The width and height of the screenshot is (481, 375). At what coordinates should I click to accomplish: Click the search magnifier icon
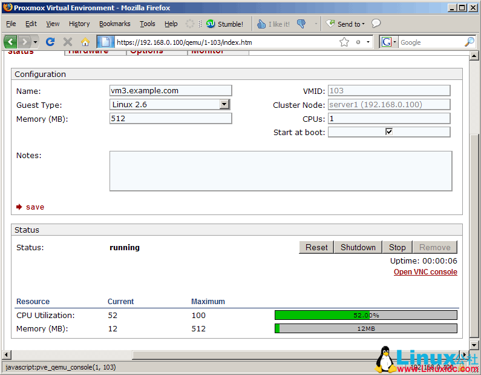click(469, 42)
